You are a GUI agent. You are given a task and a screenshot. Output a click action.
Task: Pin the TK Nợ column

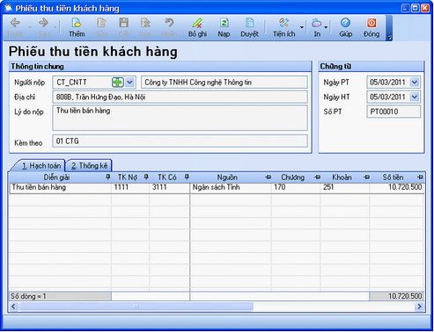146,177
